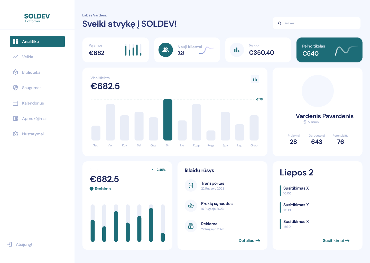Click the new clients people icon
370x263 pixels.
click(166, 50)
